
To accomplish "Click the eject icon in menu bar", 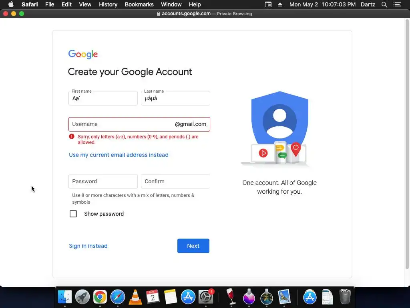I will point(280,4).
